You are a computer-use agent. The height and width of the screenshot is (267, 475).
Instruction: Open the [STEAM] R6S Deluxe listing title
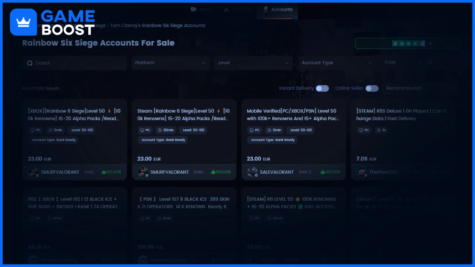click(x=401, y=115)
